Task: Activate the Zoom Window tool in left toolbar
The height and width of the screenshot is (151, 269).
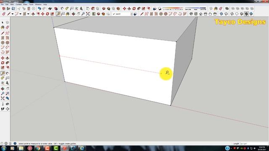Action: click(7, 94)
